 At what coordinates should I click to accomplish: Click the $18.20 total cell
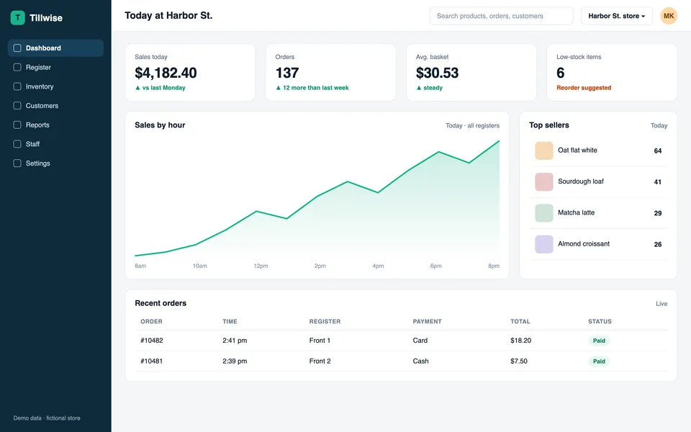coord(521,341)
